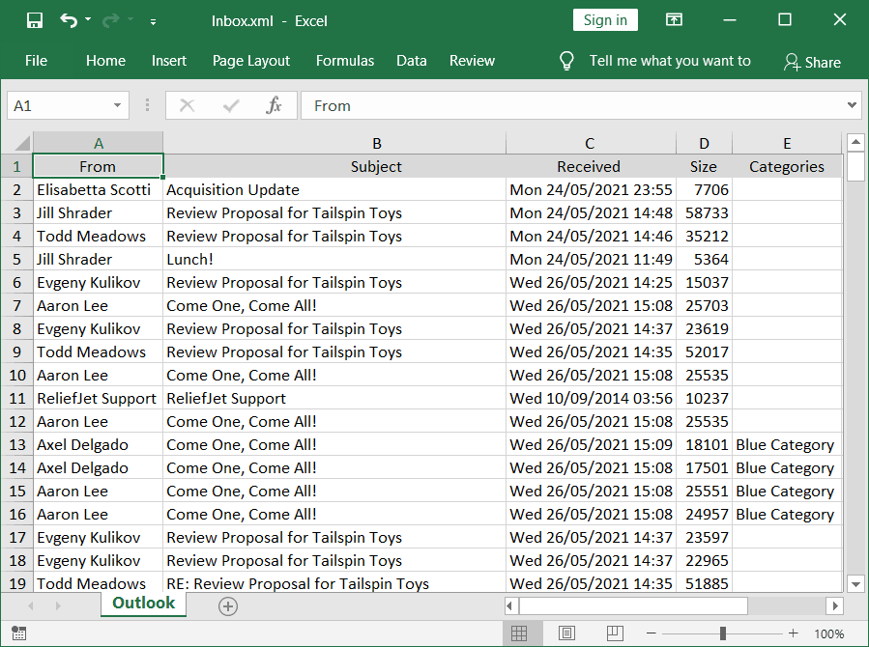Click the Save icon in title bar
Image resolution: width=869 pixels, height=647 pixels.
point(35,21)
